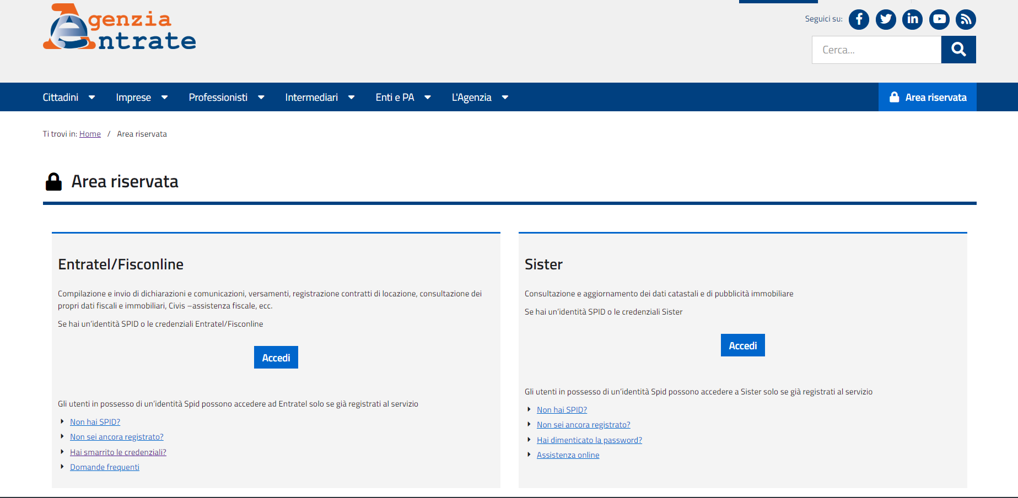The width and height of the screenshot is (1018, 498).
Task: Click the Agenzia Entrate logo
Action: 120,27
